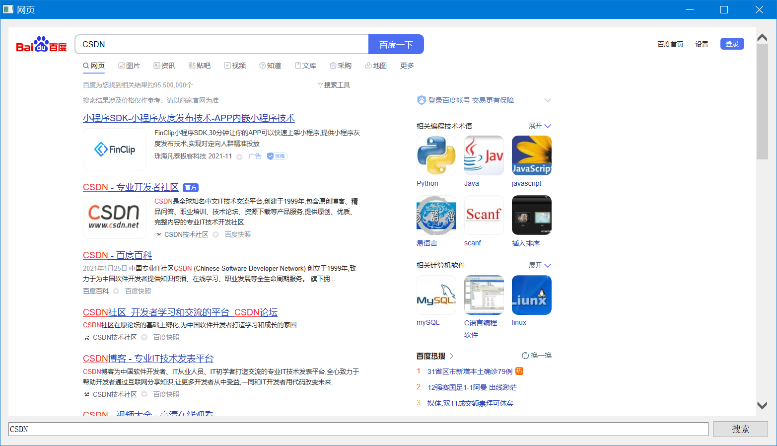Open the MySQL logo thumbnail
Image resolution: width=777 pixels, height=446 pixels.
click(x=436, y=295)
